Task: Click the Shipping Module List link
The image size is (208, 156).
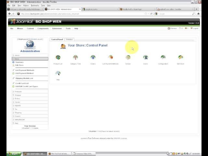Action: (x=24, y=78)
